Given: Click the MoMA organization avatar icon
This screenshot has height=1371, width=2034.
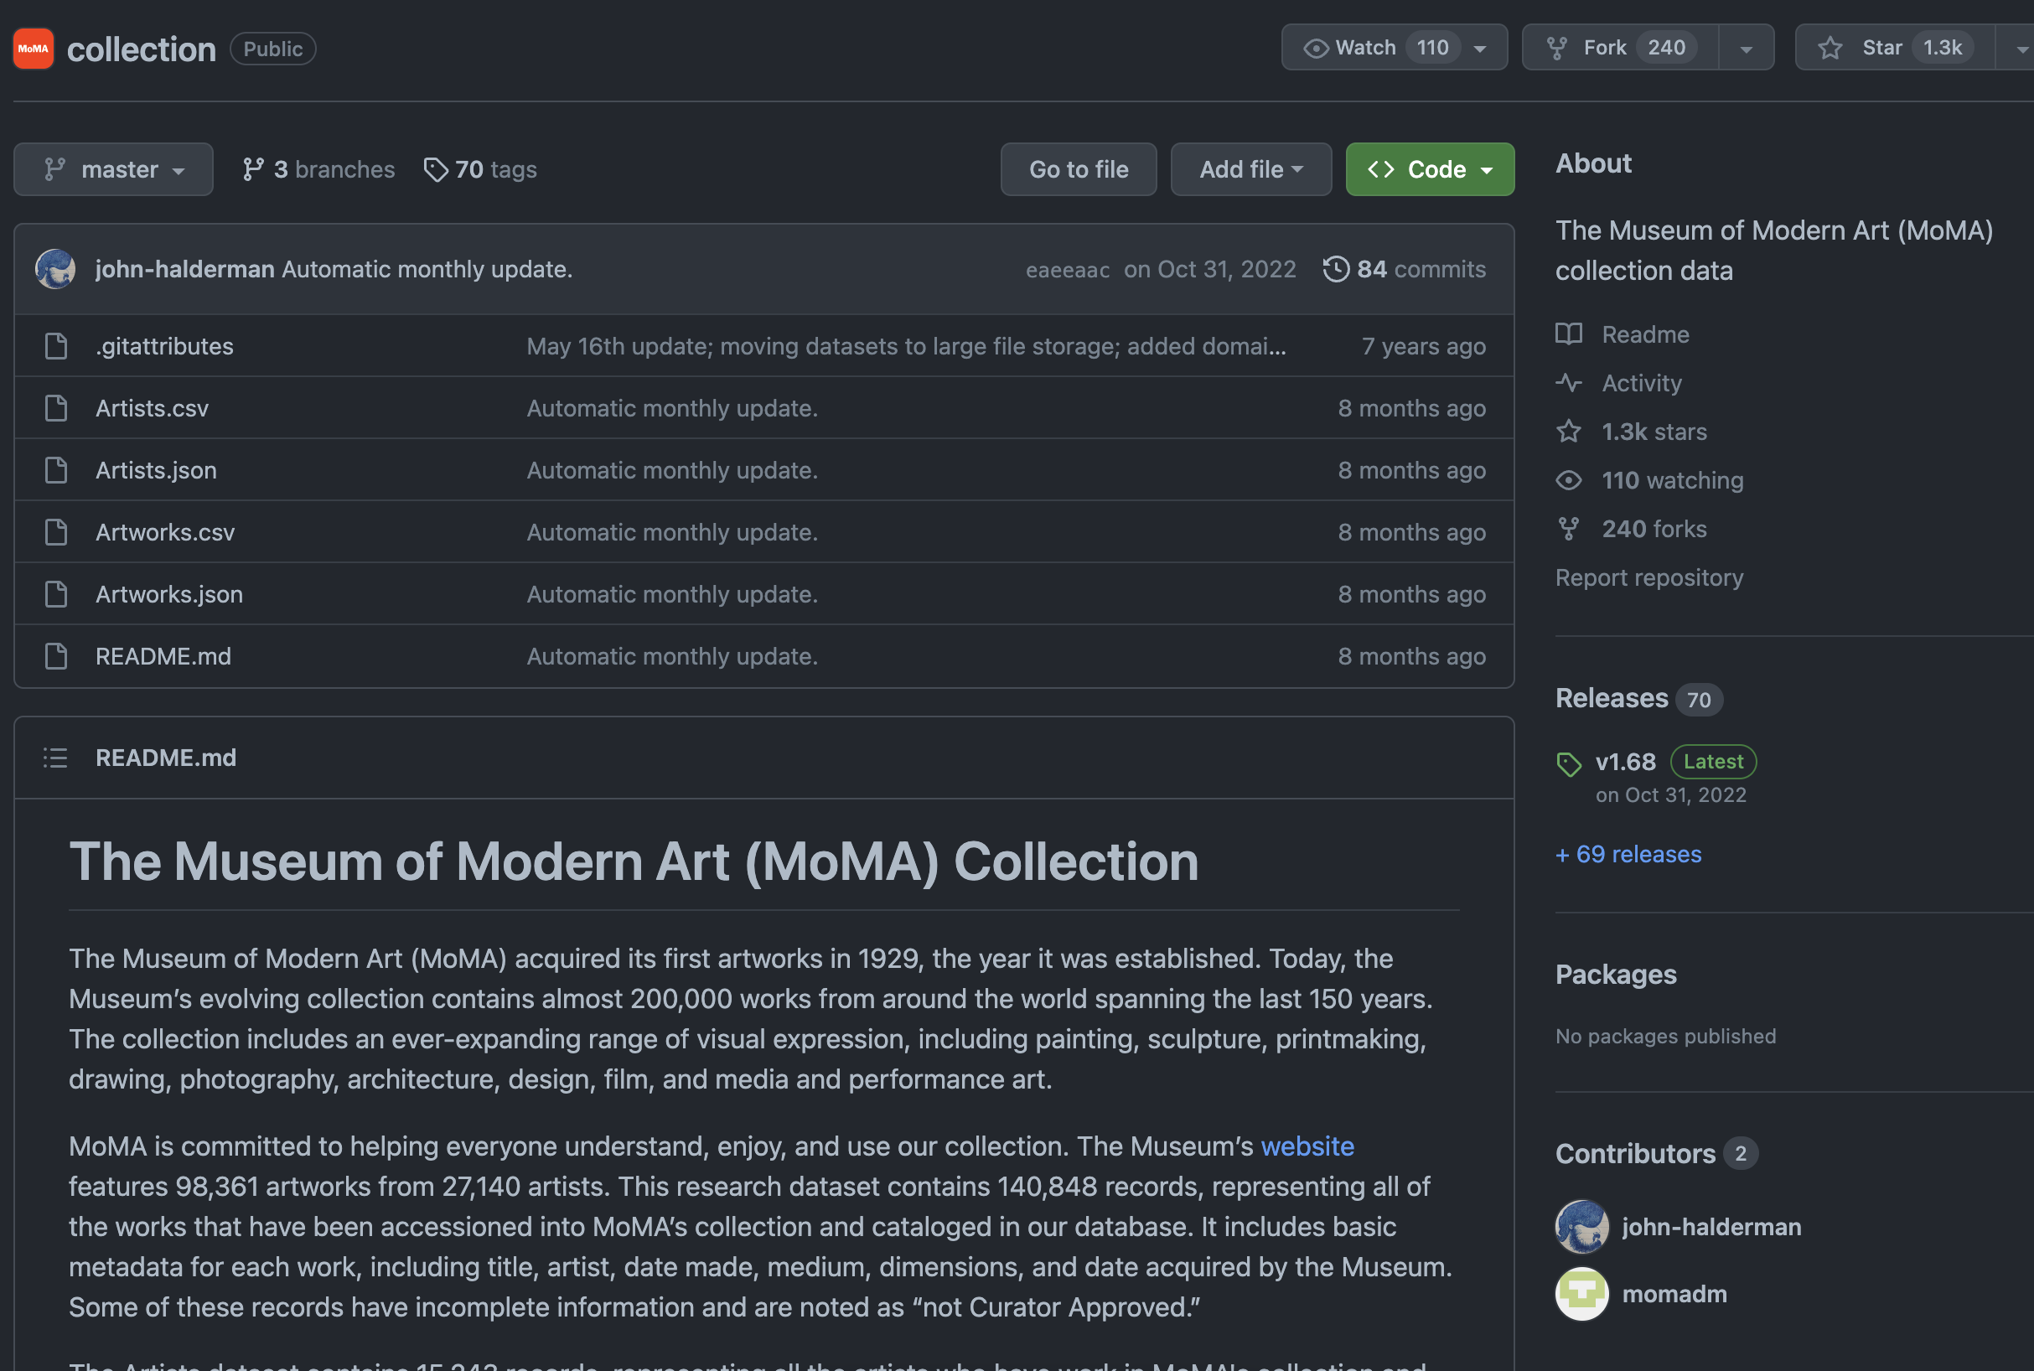Looking at the screenshot, I should pyautogui.click(x=34, y=48).
